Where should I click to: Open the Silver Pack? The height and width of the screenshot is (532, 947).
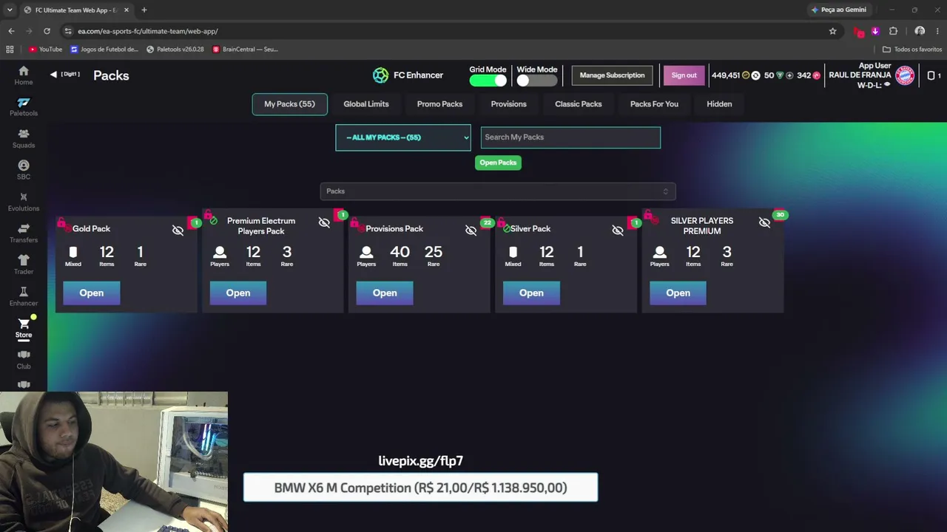(531, 293)
